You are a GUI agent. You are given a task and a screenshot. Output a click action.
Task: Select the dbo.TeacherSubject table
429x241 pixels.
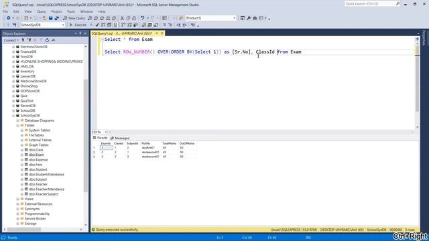(44, 194)
